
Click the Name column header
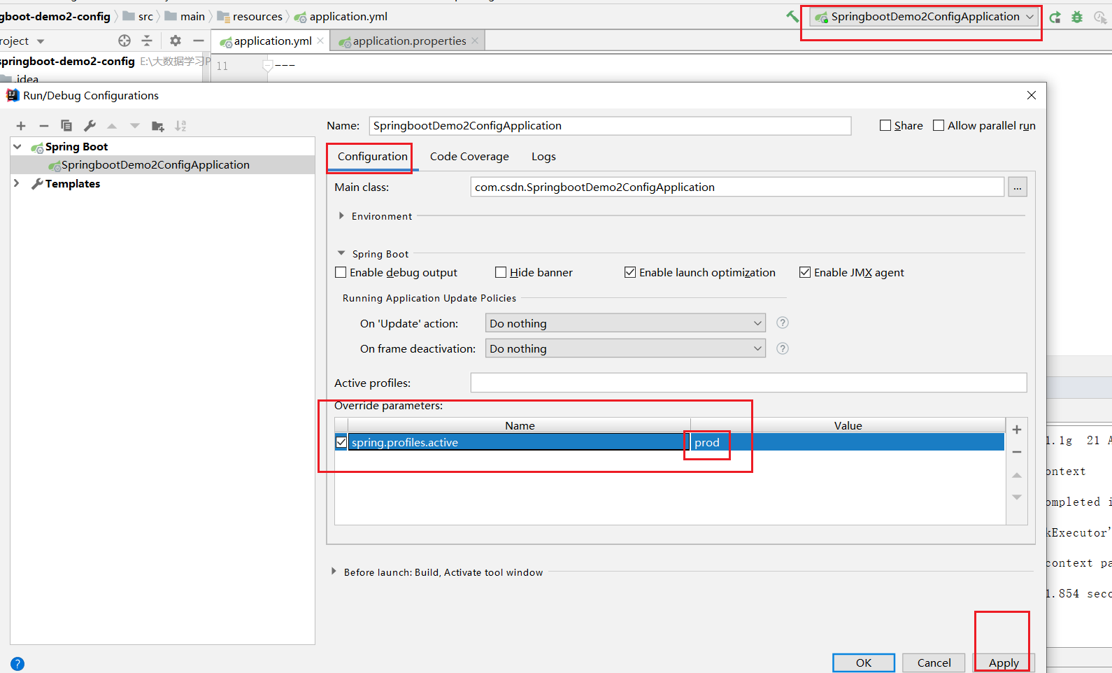tap(520, 425)
